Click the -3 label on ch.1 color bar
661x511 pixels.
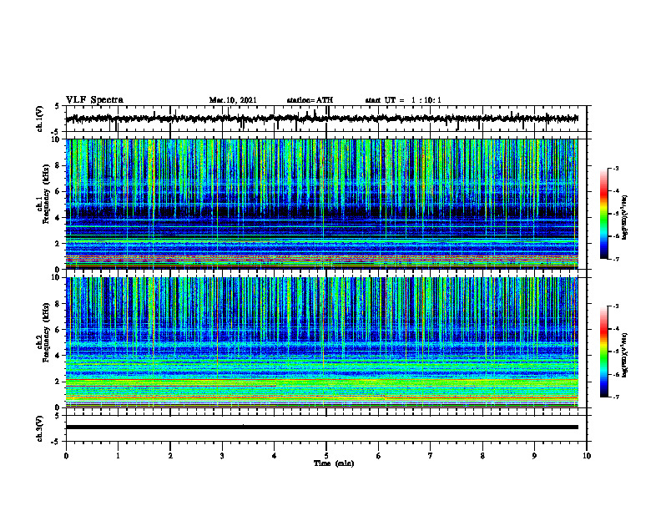616,169
